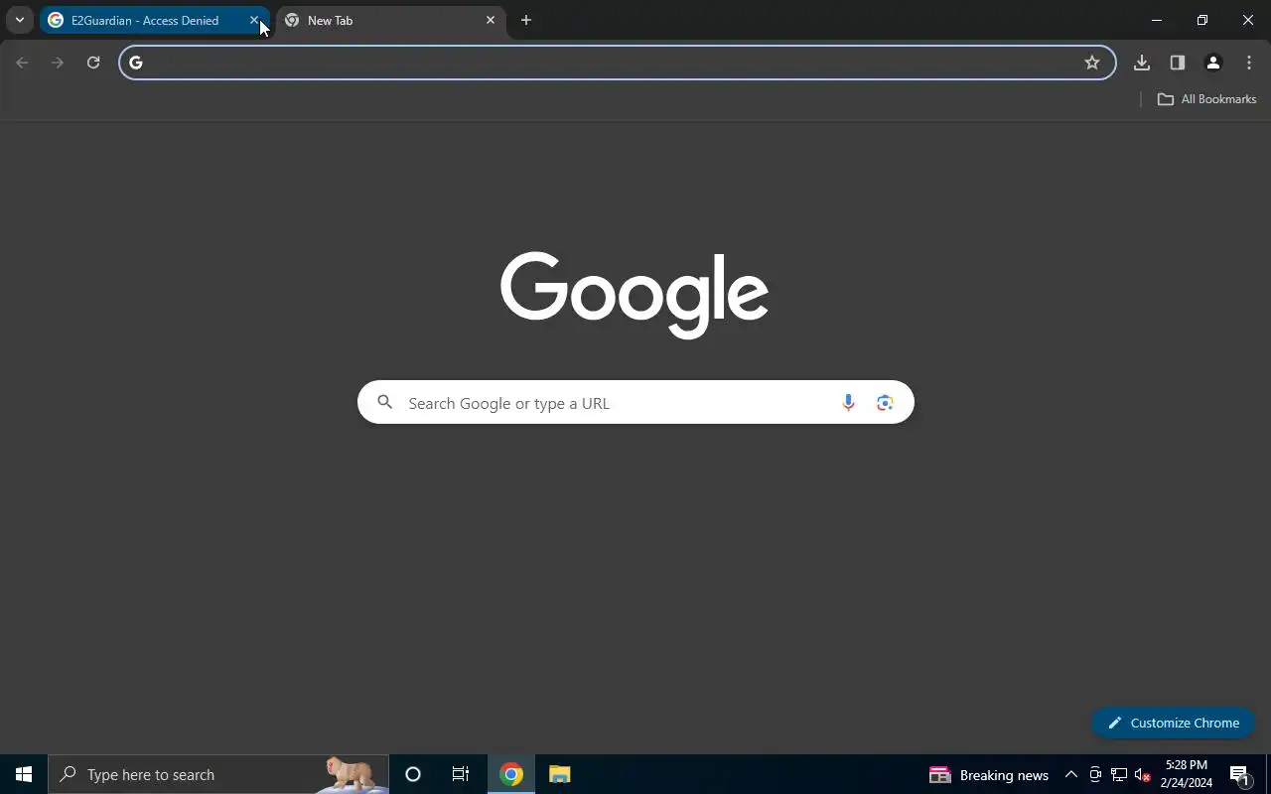Click the Google logo on the page
Screen dimensions: 1271x794
tap(635, 295)
